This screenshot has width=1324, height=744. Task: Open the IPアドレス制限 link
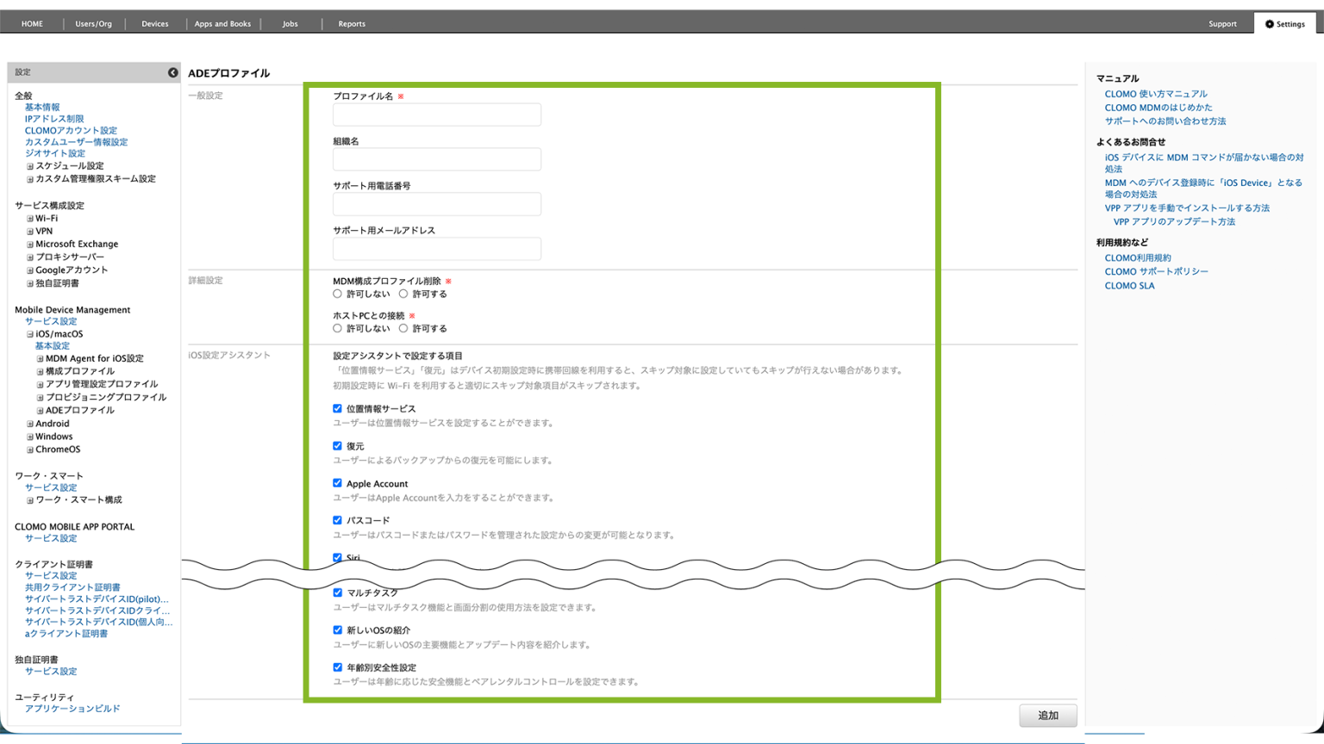click(x=54, y=119)
